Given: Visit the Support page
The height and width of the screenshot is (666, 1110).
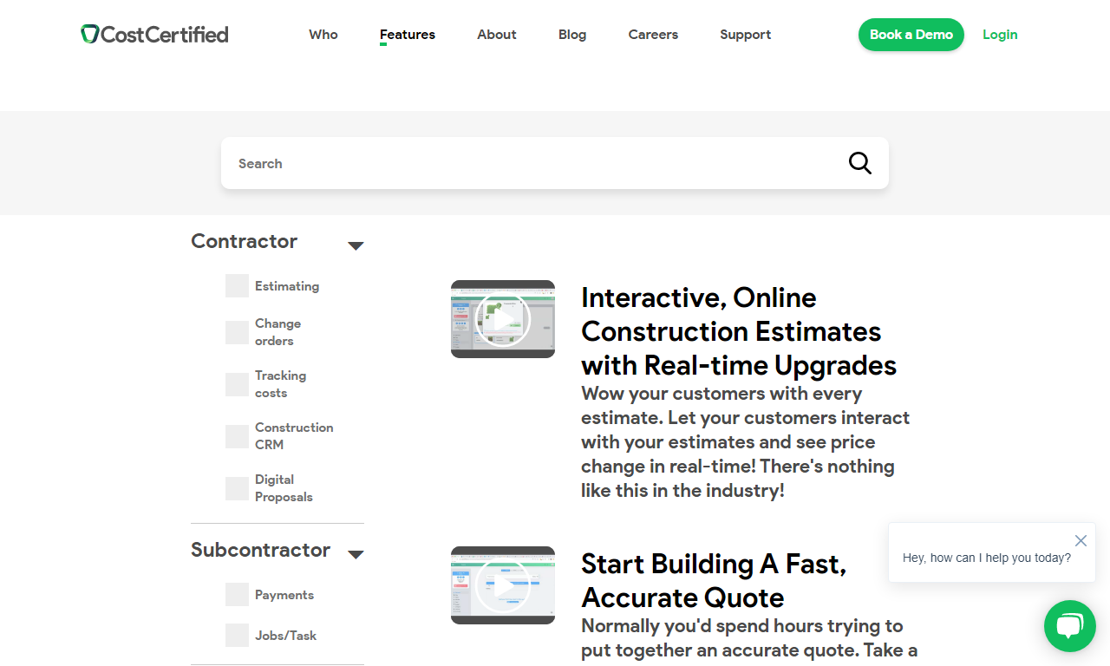Looking at the screenshot, I should click(745, 35).
